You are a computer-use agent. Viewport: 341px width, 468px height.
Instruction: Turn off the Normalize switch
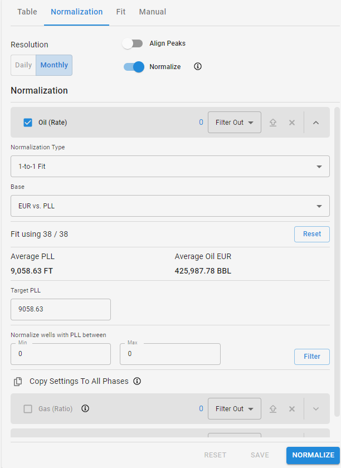pyautogui.click(x=134, y=66)
